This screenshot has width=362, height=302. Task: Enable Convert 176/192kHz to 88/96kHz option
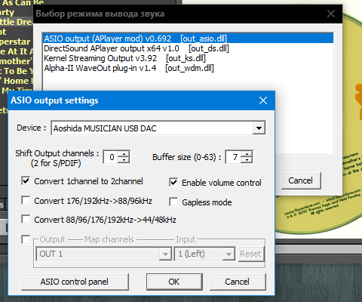coord(26,201)
